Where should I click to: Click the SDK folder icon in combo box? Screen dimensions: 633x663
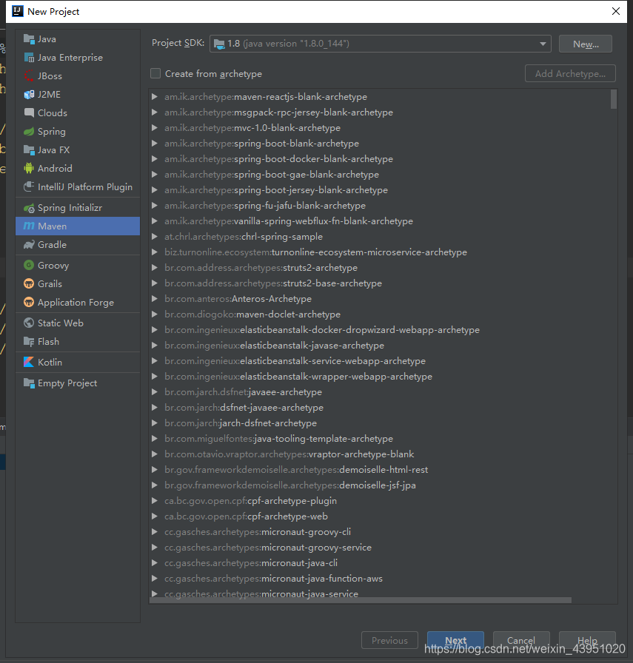219,44
